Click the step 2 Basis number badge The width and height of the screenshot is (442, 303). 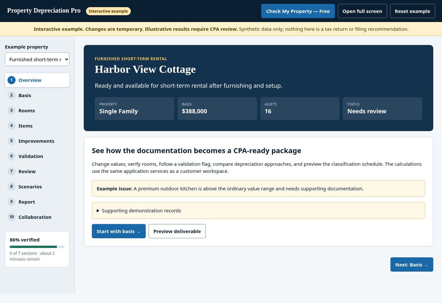(x=11, y=95)
